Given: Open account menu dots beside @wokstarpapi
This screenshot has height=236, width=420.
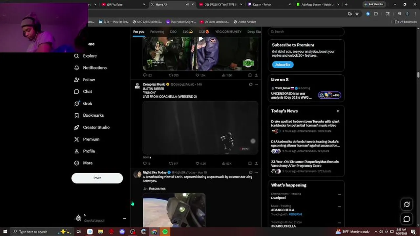Looking at the screenshot, I should 124,218.
